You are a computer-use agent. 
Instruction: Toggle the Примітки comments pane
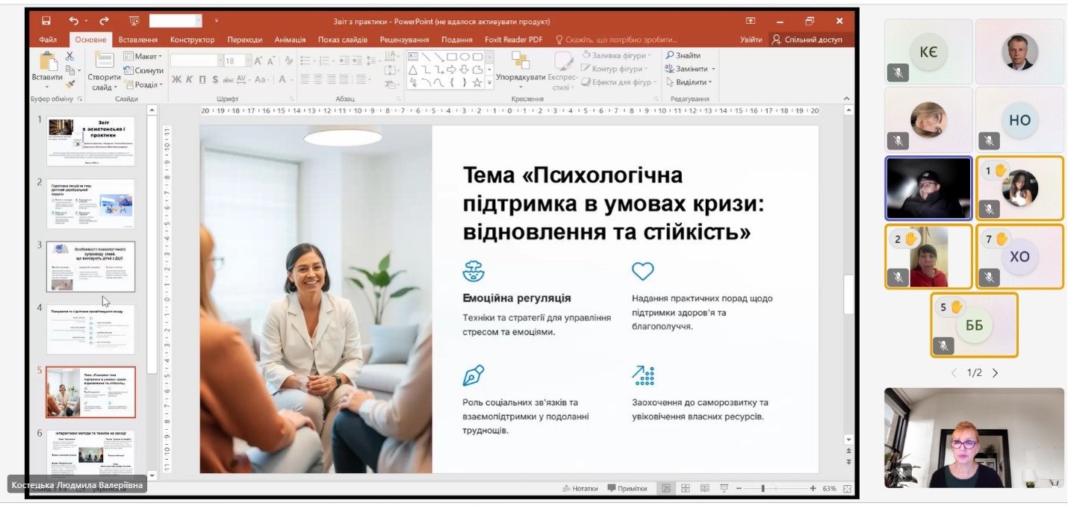(x=627, y=488)
